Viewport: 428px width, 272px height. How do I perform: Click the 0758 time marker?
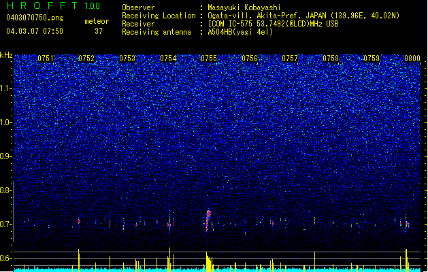(331, 58)
